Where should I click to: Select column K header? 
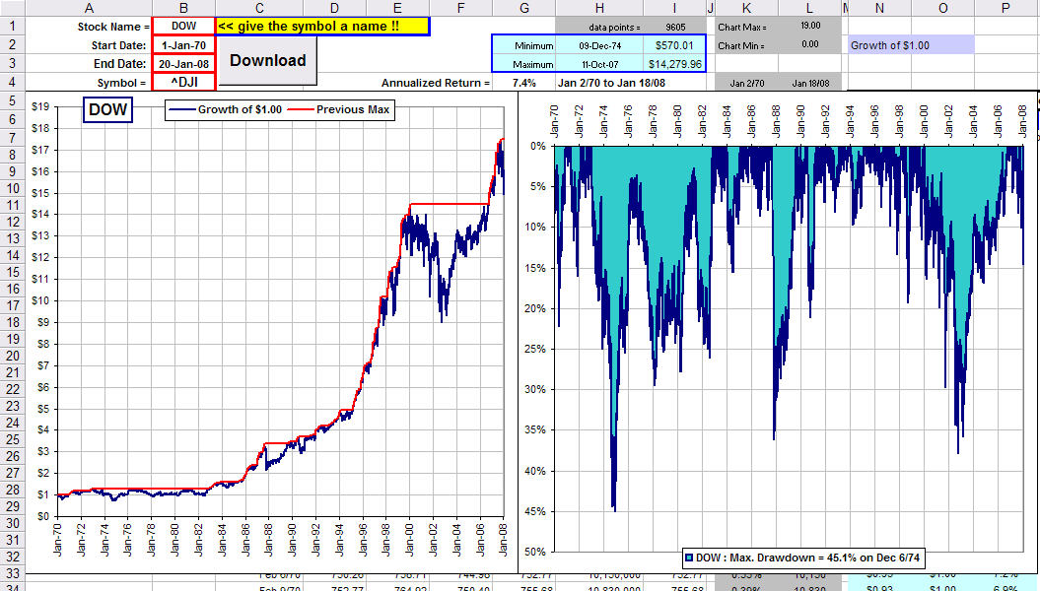[747, 8]
